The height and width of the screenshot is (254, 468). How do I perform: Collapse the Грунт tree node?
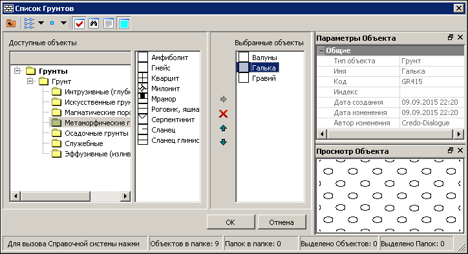(30, 81)
